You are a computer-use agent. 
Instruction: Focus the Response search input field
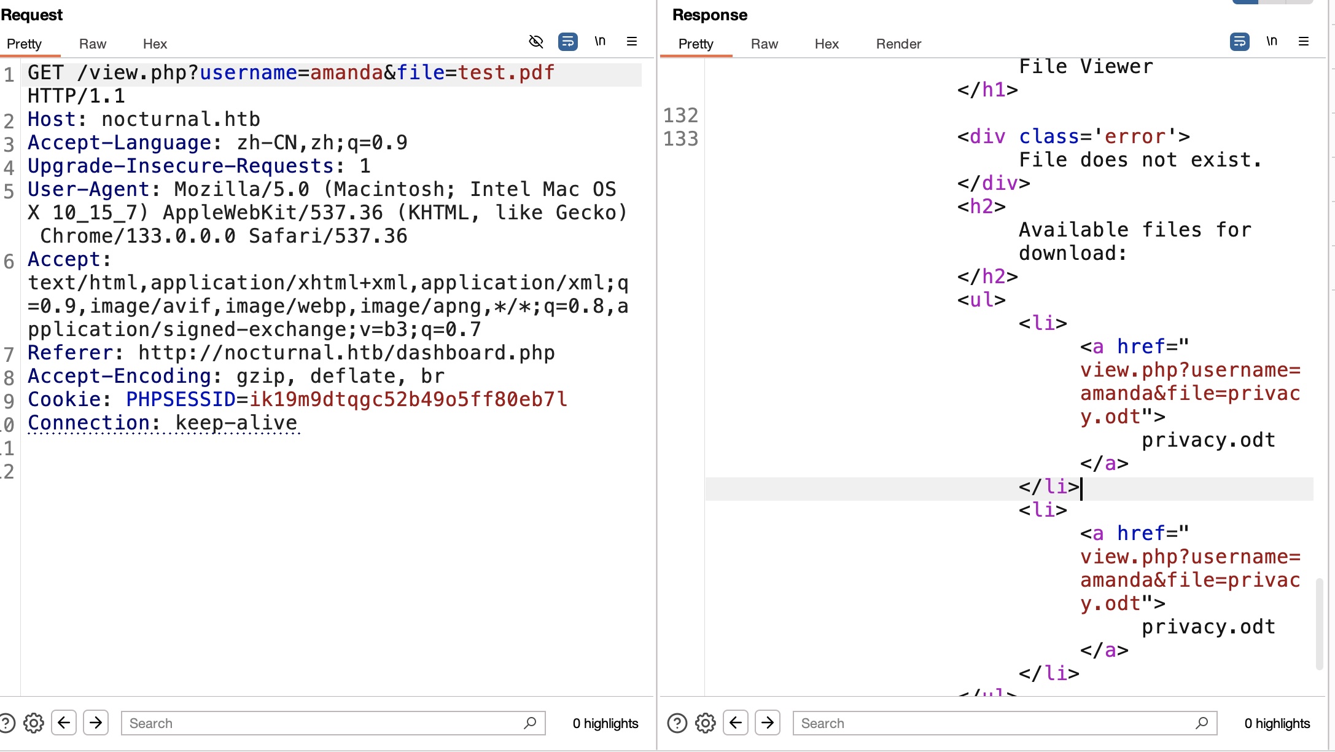(995, 723)
